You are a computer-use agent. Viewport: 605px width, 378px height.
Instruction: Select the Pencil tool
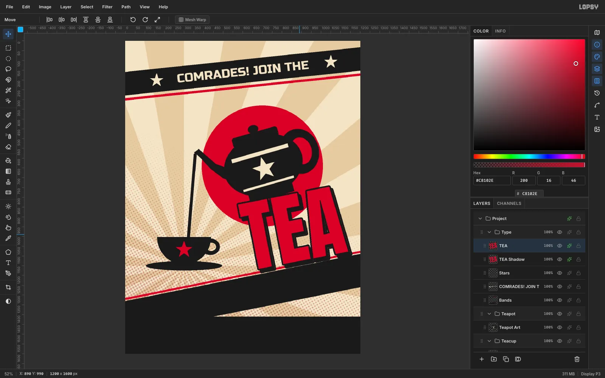click(x=8, y=125)
